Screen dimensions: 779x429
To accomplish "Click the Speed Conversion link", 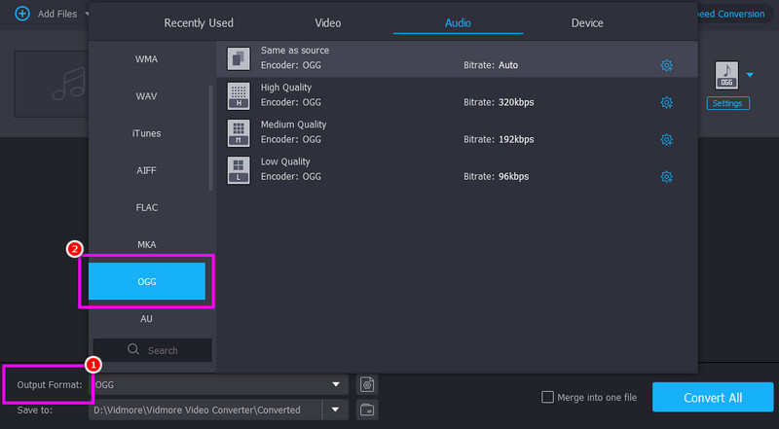I will click(x=731, y=14).
